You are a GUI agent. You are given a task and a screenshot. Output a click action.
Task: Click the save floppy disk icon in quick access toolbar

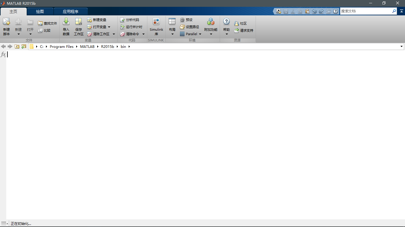tap(286, 11)
